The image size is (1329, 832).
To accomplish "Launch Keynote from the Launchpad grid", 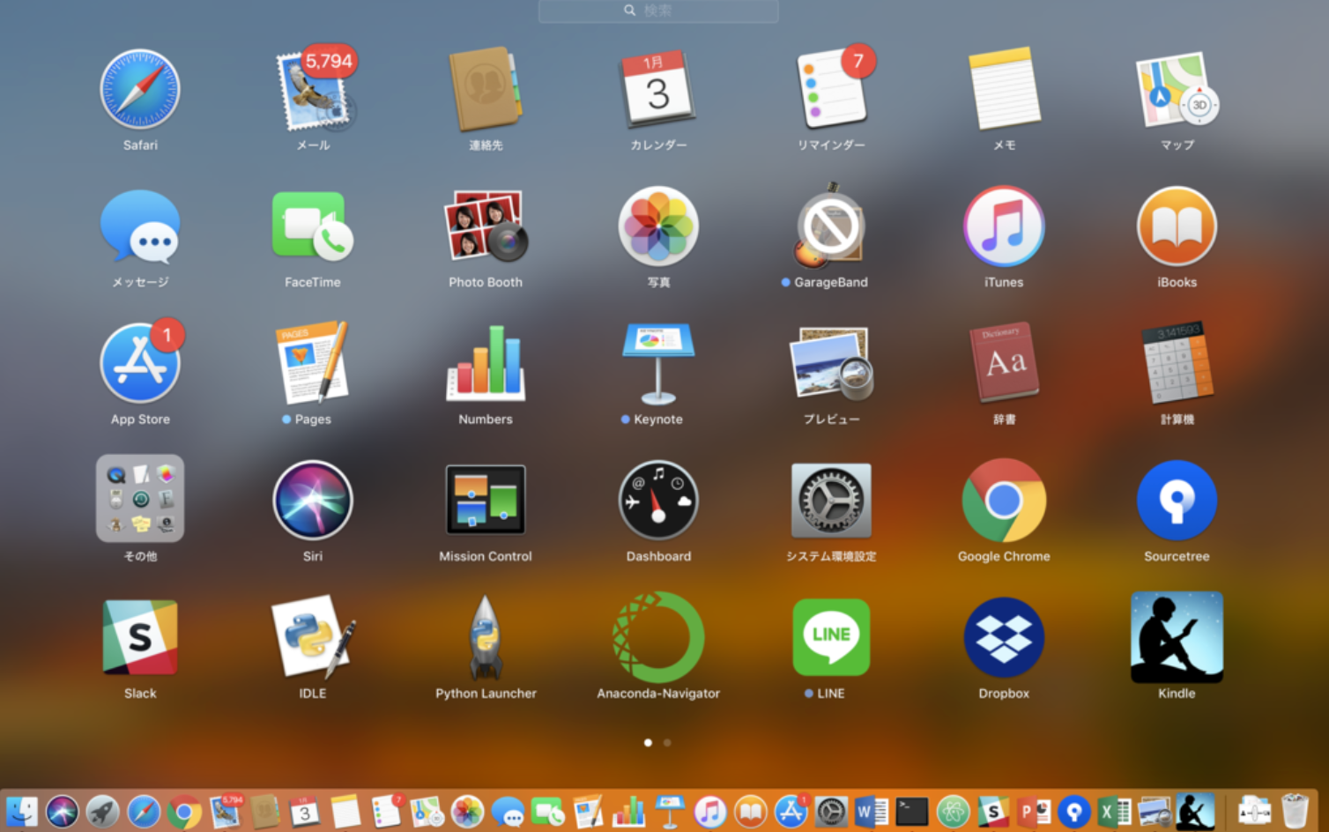I will tap(658, 363).
